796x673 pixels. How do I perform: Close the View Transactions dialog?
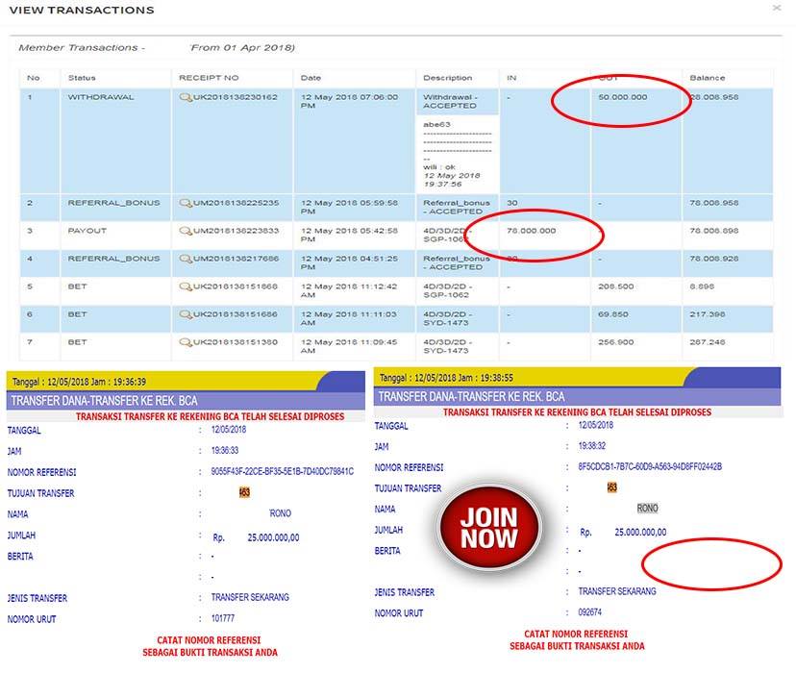777,8
